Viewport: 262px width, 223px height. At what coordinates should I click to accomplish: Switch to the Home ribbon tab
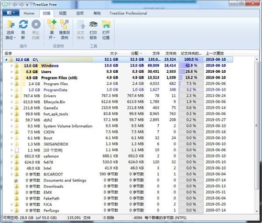click(29, 13)
